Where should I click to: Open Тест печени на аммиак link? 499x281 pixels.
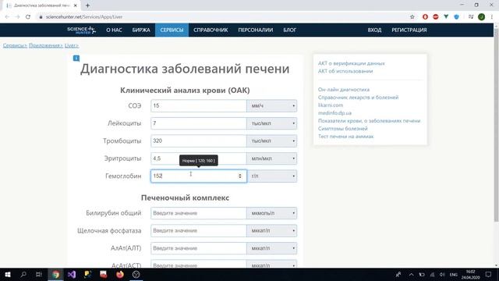point(345,137)
